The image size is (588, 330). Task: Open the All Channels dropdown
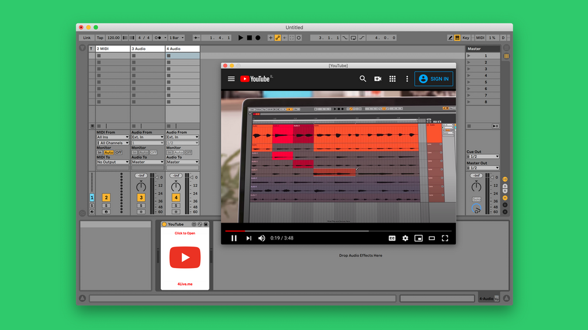click(x=112, y=143)
